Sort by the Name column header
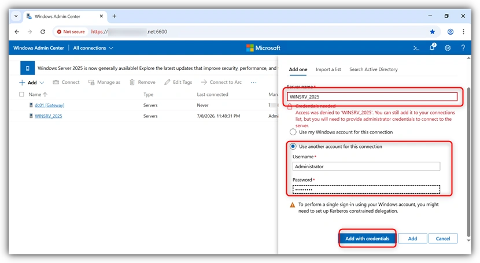The height and width of the screenshot is (263, 480). coord(38,94)
